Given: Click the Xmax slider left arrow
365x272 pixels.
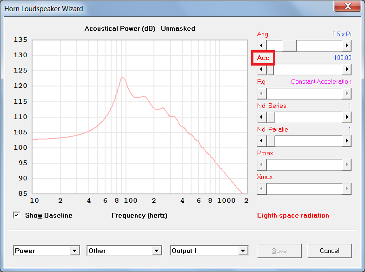Looking at the screenshot, I should (x=262, y=188).
